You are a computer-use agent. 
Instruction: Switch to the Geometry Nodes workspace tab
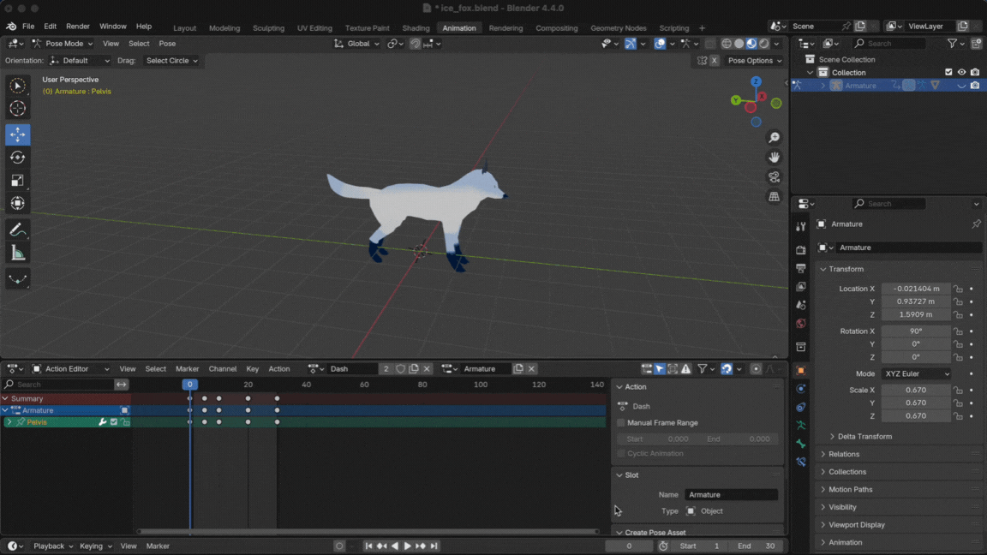pyautogui.click(x=618, y=27)
